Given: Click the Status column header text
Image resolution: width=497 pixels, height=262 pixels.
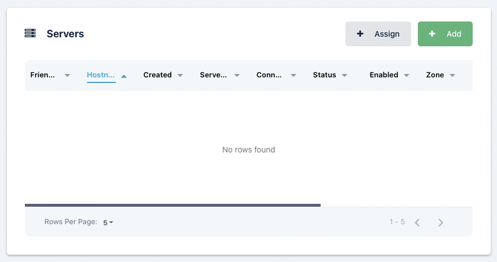Looking at the screenshot, I should tap(325, 75).
